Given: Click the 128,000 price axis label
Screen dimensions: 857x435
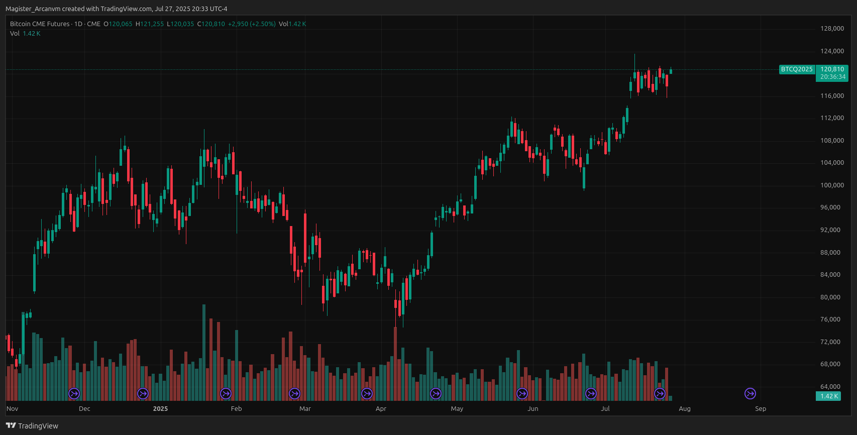Looking at the screenshot, I should (832, 29).
